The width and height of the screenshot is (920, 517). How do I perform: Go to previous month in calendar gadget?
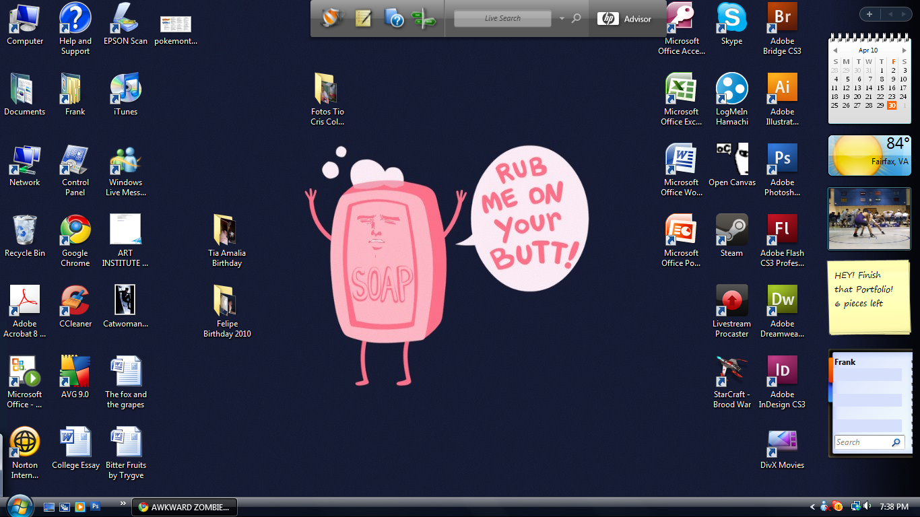[x=835, y=50]
